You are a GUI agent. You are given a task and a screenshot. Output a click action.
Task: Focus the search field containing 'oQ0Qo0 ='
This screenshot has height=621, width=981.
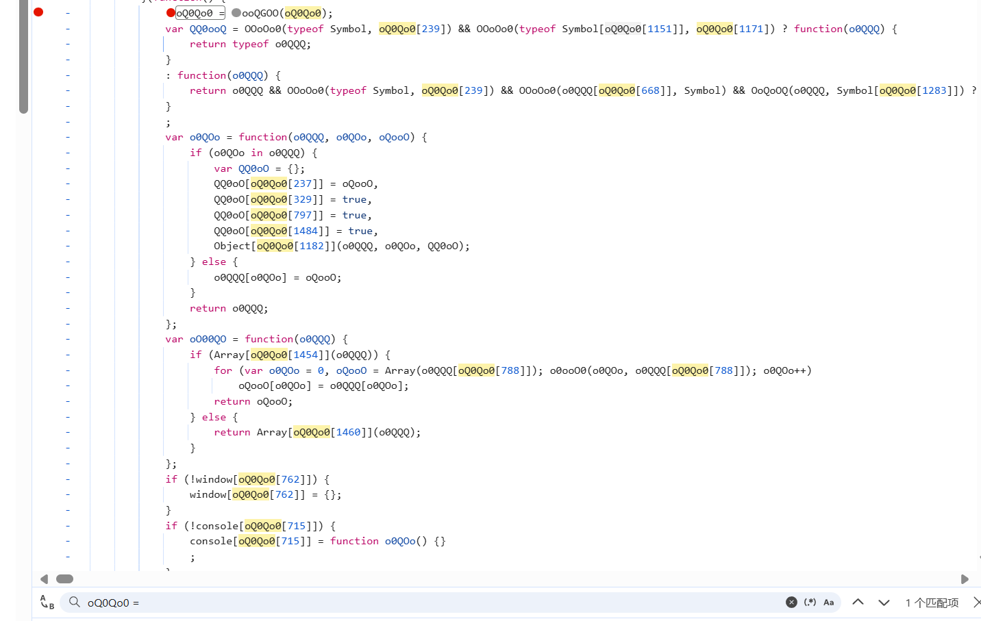tap(432, 603)
